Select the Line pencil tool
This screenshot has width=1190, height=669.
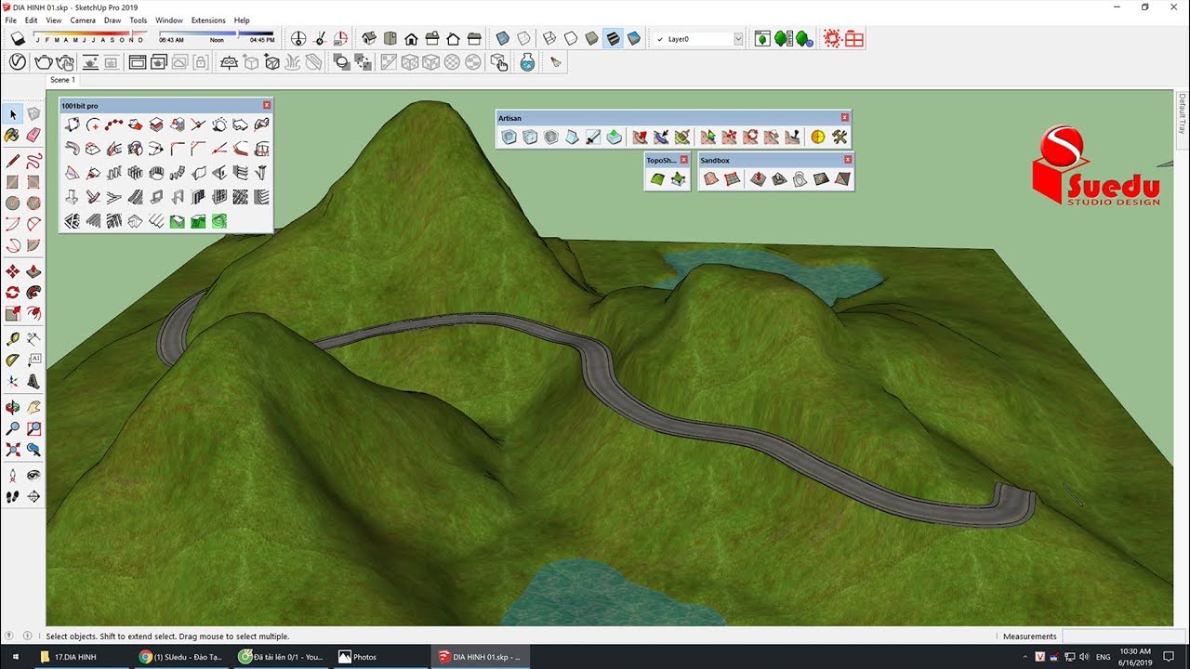click(x=13, y=159)
